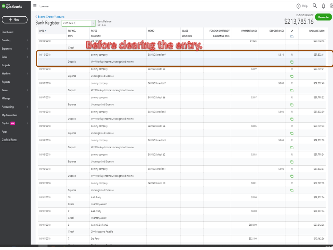Click the green attachment icon on SAVINGS debit 68 row
The image size is (333, 250).
pos(292,76)
